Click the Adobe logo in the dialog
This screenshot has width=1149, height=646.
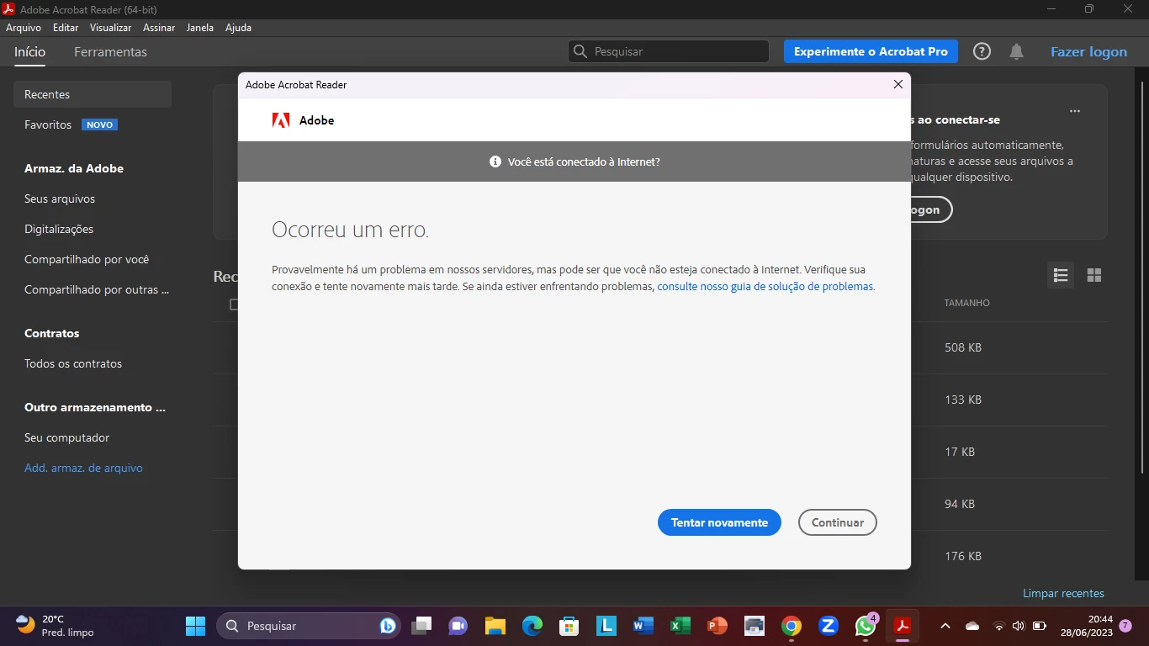[281, 120]
